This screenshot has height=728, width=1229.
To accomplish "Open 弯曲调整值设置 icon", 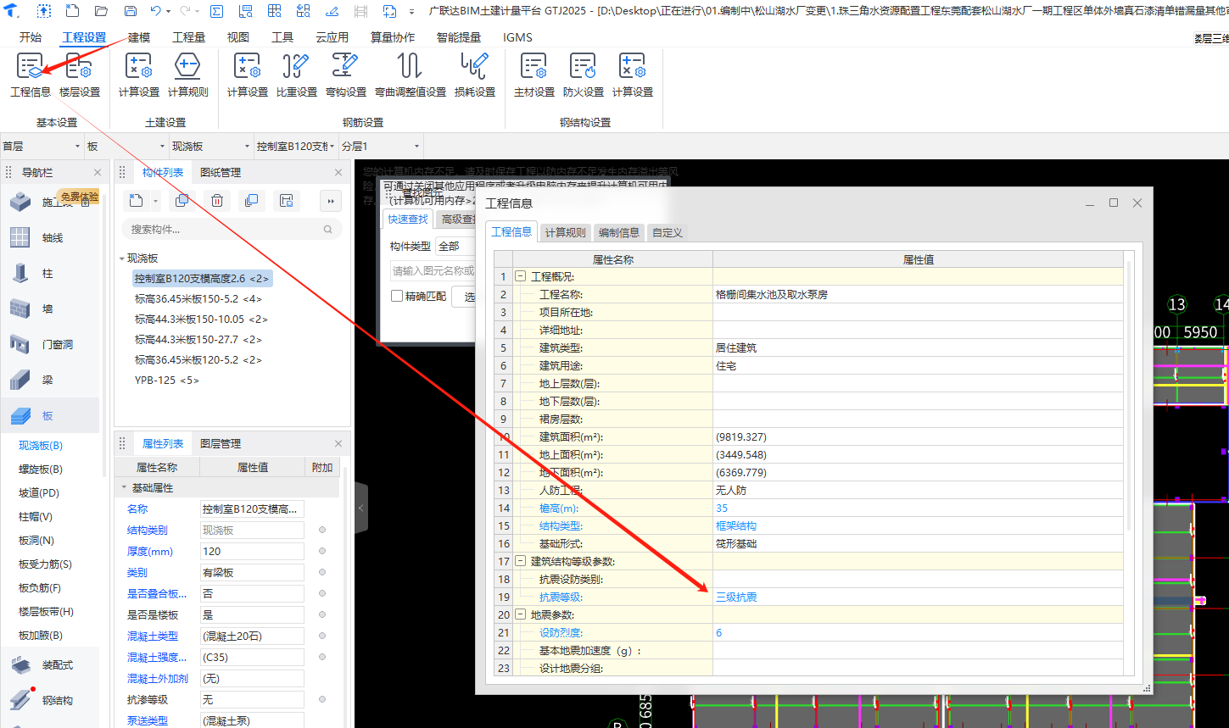I will 411,75.
